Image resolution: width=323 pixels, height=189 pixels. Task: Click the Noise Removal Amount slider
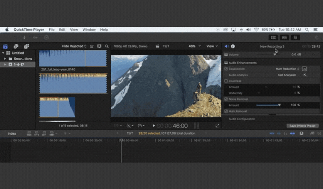pyautogui.click(x=268, y=105)
